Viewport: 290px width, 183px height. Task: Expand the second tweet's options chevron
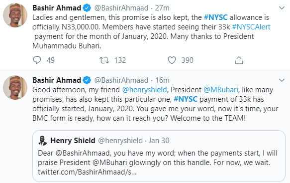click(282, 80)
